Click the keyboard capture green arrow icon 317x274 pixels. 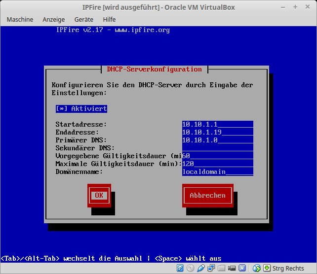pos(267,268)
